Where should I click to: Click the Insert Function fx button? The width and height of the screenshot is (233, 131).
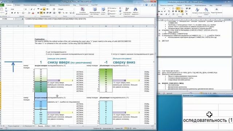point(23,19)
